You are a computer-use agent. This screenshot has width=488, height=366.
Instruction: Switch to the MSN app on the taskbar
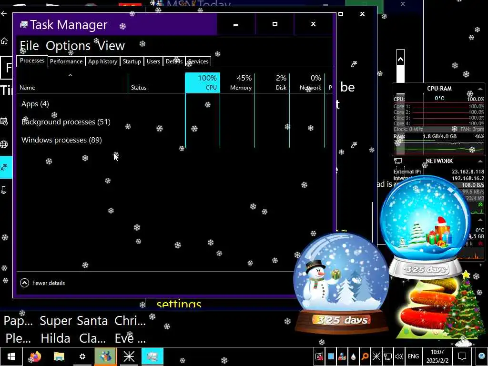click(x=105, y=356)
